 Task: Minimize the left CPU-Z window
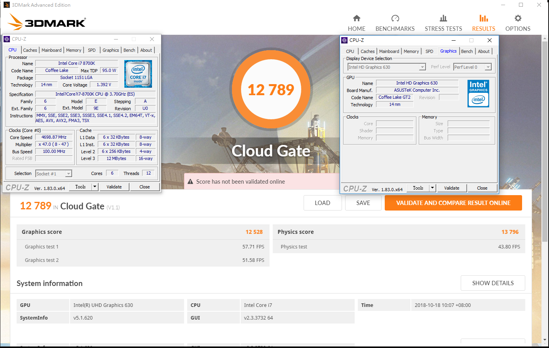[116, 39]
